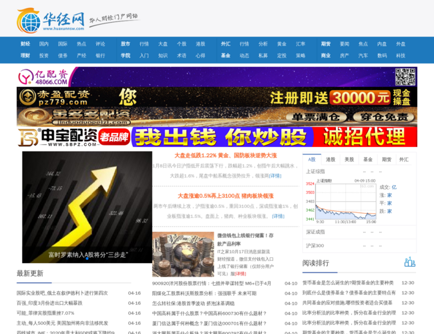Open the 基金 navigation category
The width and height of the screenshot is (434, 334).
(226, 55)
